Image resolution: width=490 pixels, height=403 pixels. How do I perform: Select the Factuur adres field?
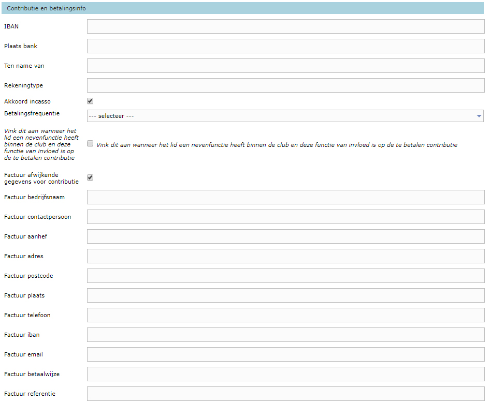point(285,256)
